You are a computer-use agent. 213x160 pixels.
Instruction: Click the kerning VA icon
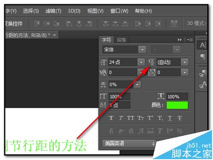pos(103,72)
